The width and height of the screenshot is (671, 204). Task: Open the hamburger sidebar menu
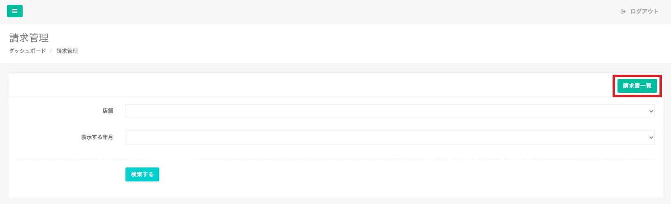(x=15, y=11)
